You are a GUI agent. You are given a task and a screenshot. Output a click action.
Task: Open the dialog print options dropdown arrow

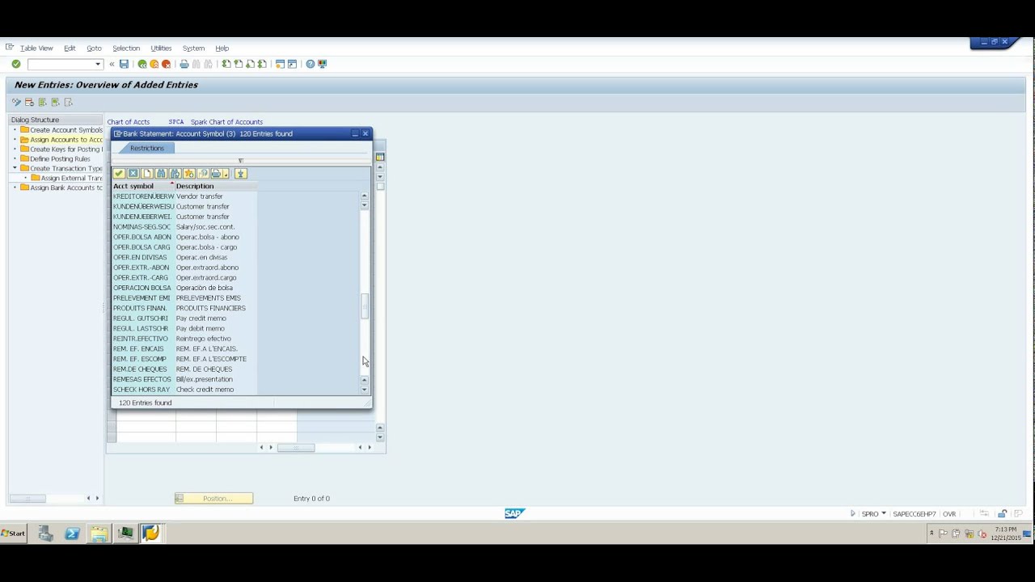pyautogui.click(x=226, y=174)
